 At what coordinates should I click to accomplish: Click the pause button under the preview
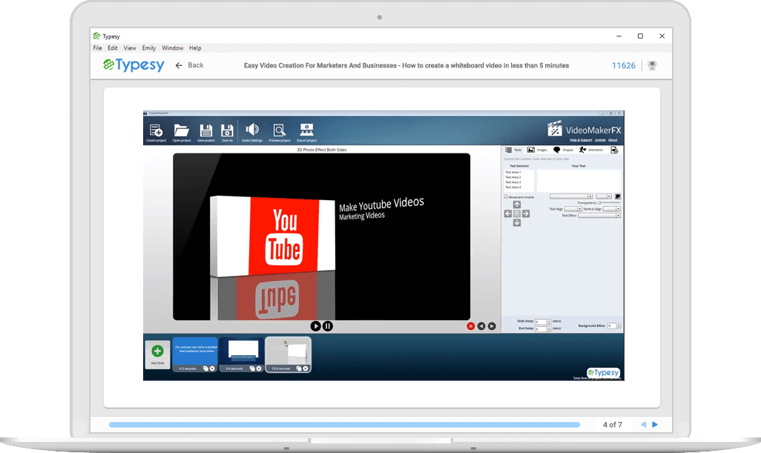click(328, 326)
